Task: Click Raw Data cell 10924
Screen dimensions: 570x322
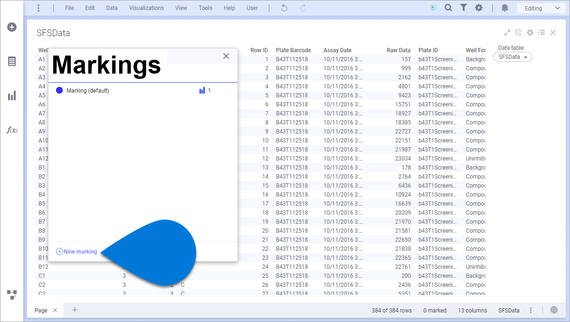Action: [403, 195]
